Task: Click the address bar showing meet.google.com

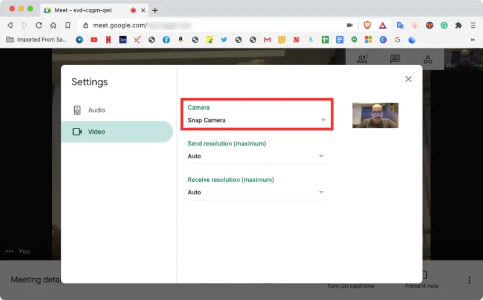Action: 211,25
